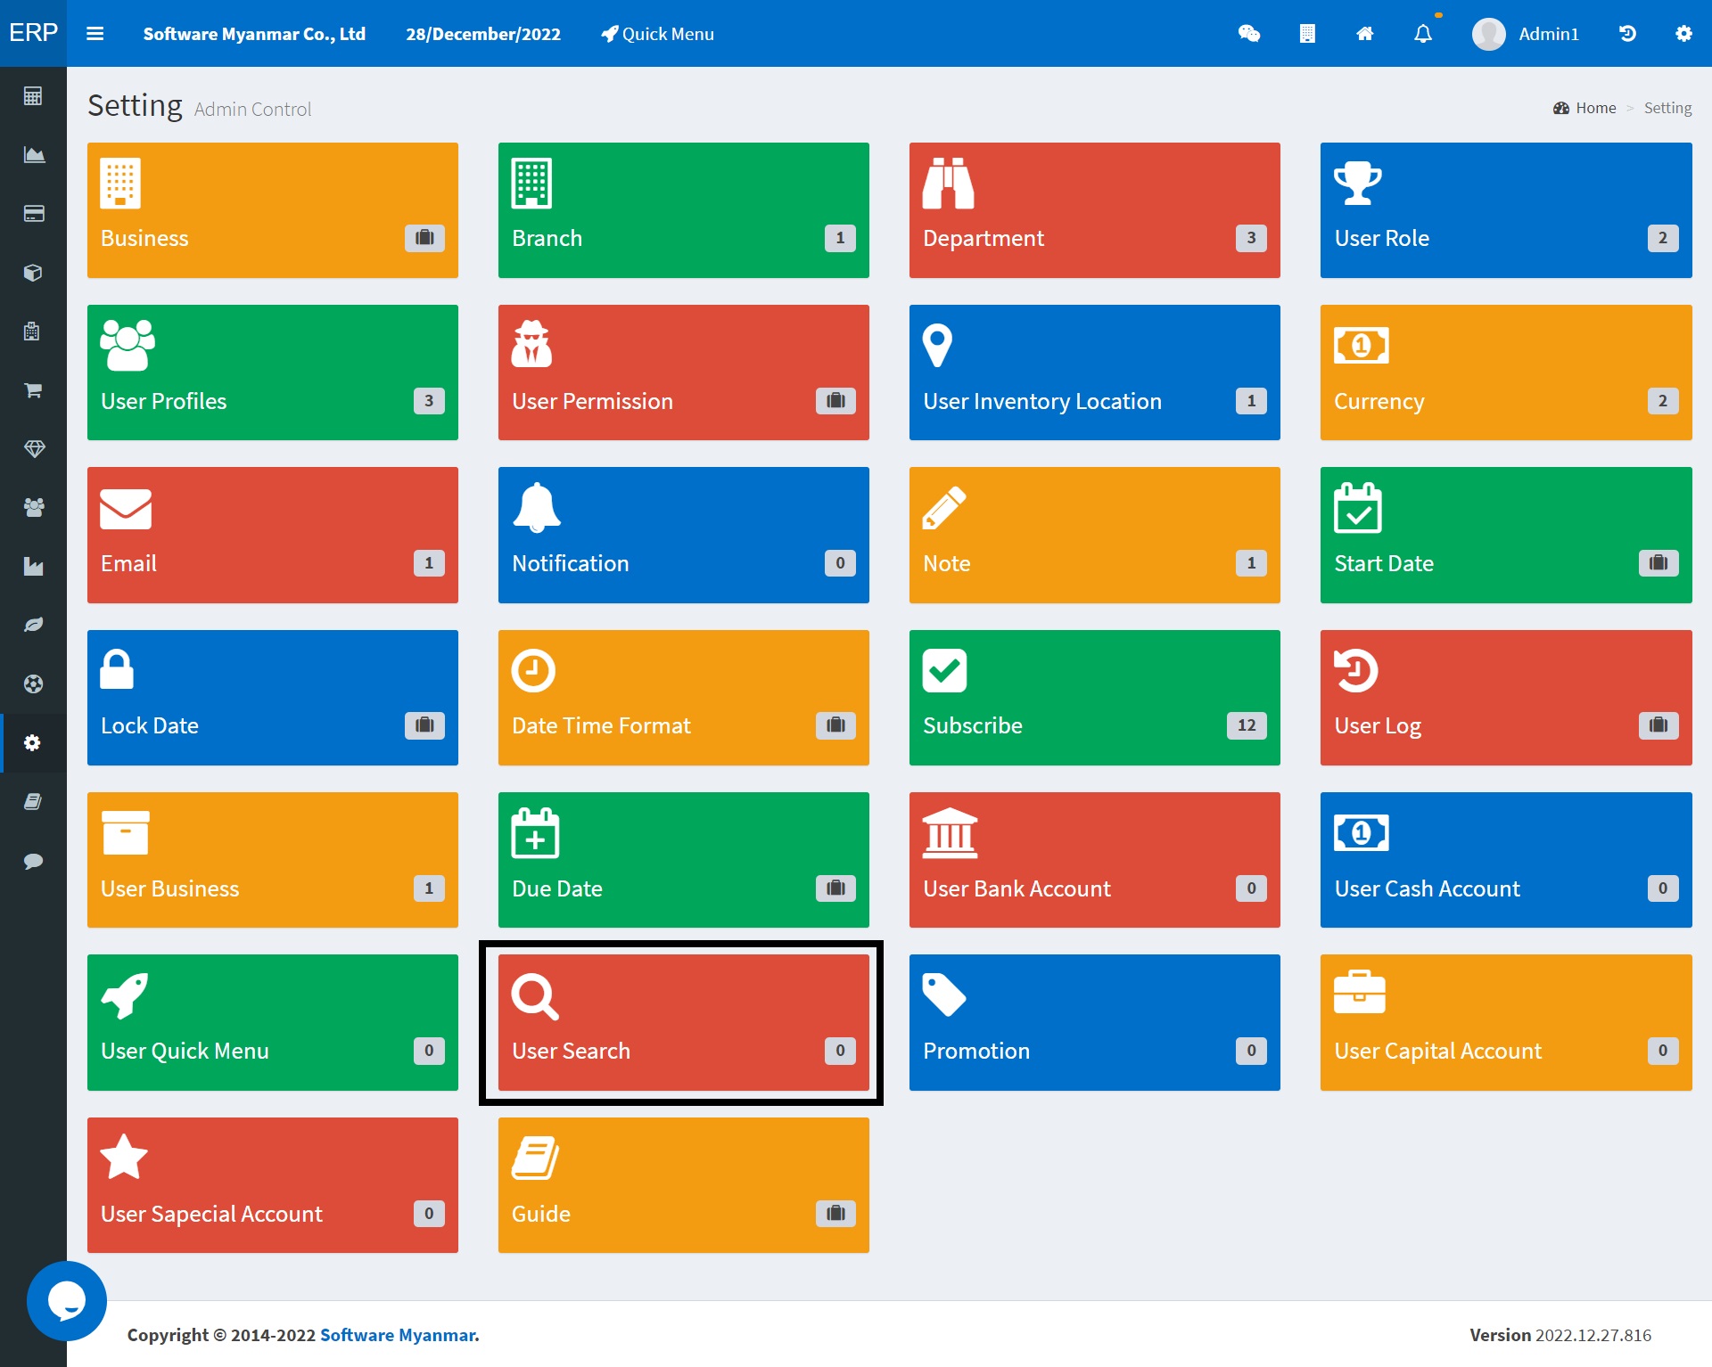Open the Currency tile
This screenshot has width=1712, height=1367.
(x=1506, y=372)
